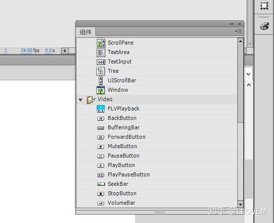Select the Tree component icon

pos(101,71)
